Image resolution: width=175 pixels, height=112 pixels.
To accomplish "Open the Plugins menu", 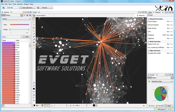I will point(26,4).
